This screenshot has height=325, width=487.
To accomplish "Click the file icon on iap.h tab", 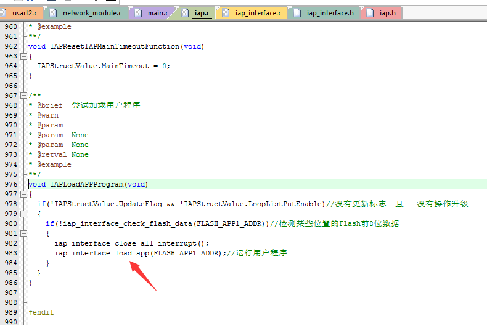I will coord(370,13).
